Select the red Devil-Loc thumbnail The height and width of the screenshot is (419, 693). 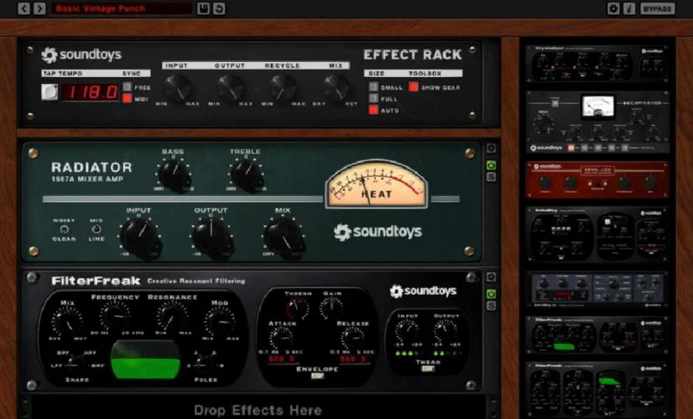click(597, 179)
